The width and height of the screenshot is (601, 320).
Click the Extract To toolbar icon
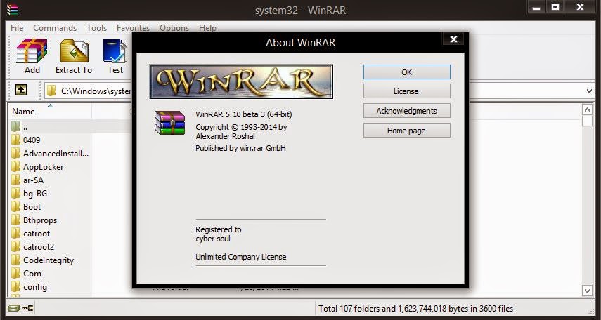coord(74,51)
